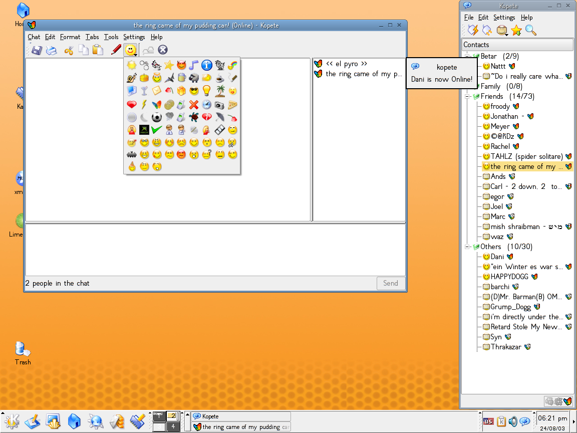Insert the birthday cake emoticon
The width and height of the screenshot is (577, 433).
[144, 78]
